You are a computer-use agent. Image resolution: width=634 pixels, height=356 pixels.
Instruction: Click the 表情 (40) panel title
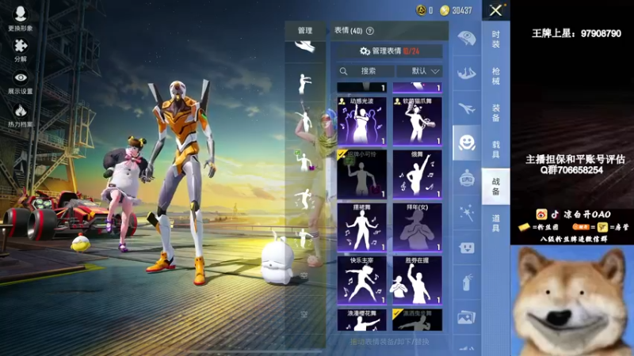tap(348, 31)
